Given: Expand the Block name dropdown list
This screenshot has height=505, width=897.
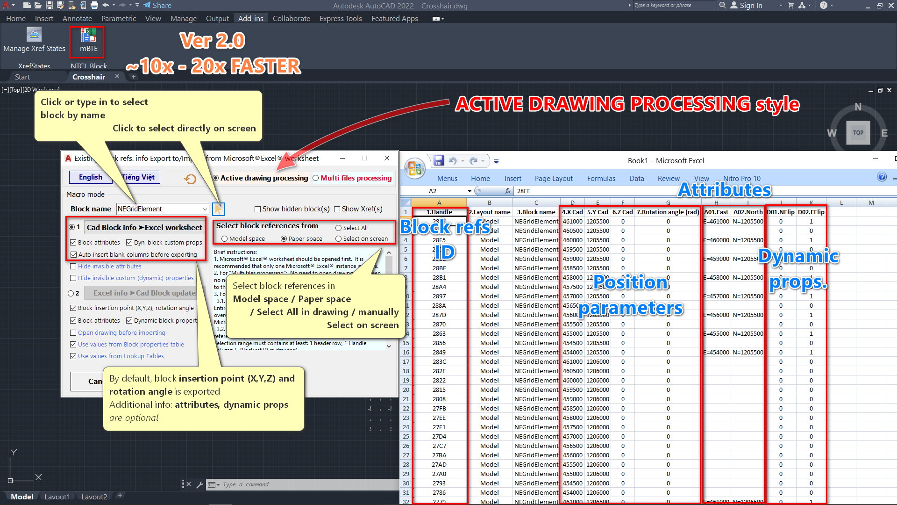Looking at the screenshot, I should (205, 209).
